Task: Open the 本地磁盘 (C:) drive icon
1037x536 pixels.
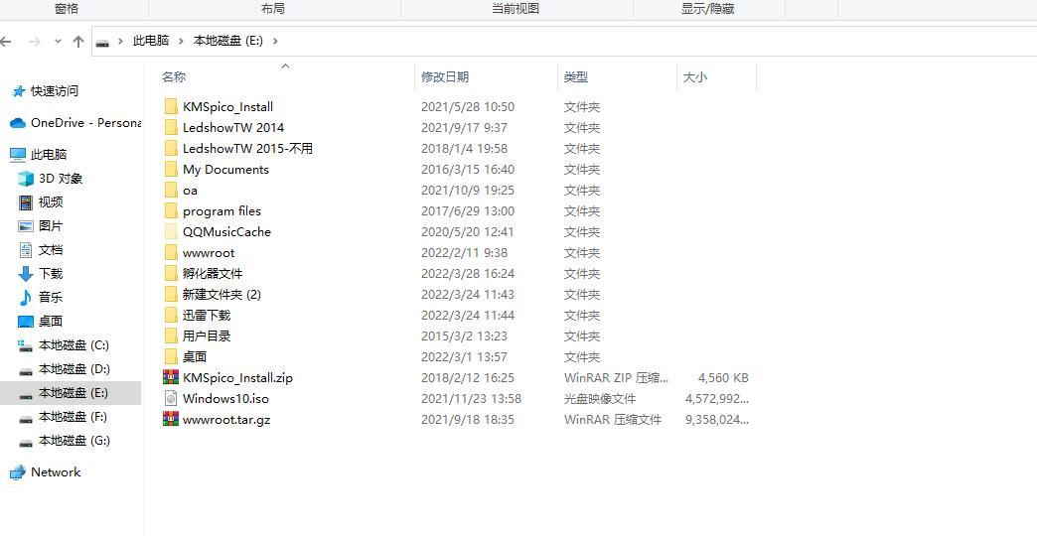Action: click(26, 345)
